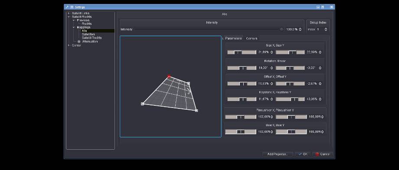Adjust the Bow Y slider
The height and width of the screenshot is (170, 399).
[291, 131]
